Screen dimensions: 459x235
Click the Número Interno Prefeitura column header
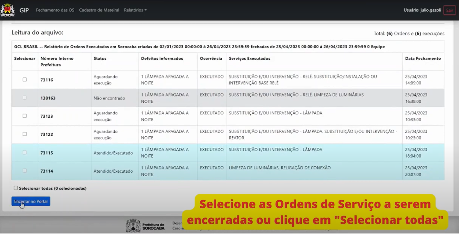coord(57,61)
